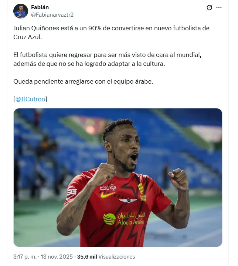Open the 35,6 mil view count
The width and height of the screenshot is (238, 266).
tap(87, 257)
